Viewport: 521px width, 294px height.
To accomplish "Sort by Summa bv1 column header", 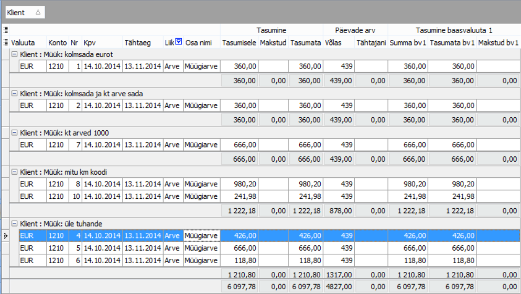I will coord(408,42).
